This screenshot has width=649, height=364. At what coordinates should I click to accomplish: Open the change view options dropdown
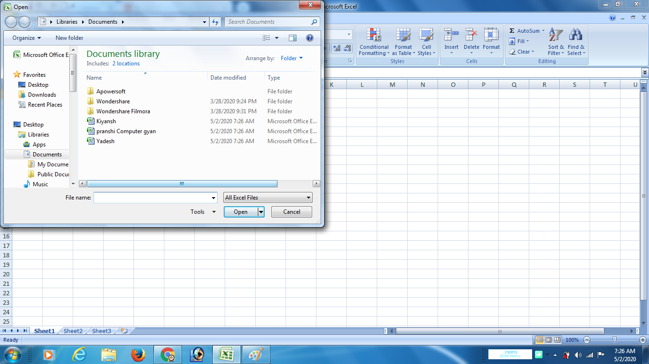[x=277, y=38]
